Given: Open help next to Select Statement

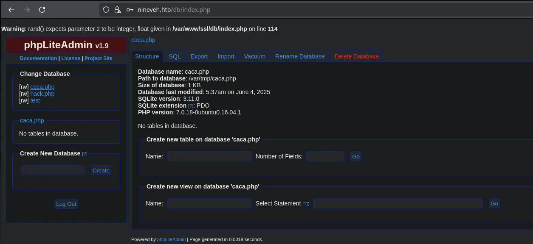Looking at the screenshot, I should coord(305,204).
